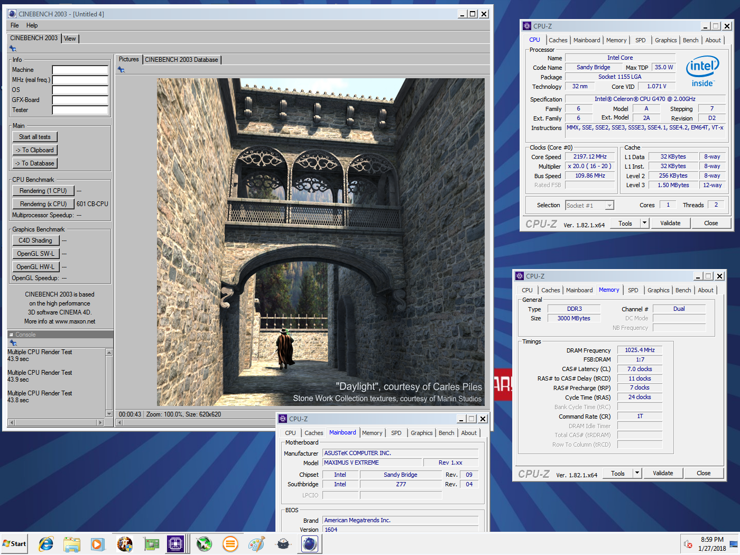This screenshot has width=740, height=555.
Task: Run the Rendering (x CPU) benchmark
Action: pyautogui.click(x=43, y=204)
